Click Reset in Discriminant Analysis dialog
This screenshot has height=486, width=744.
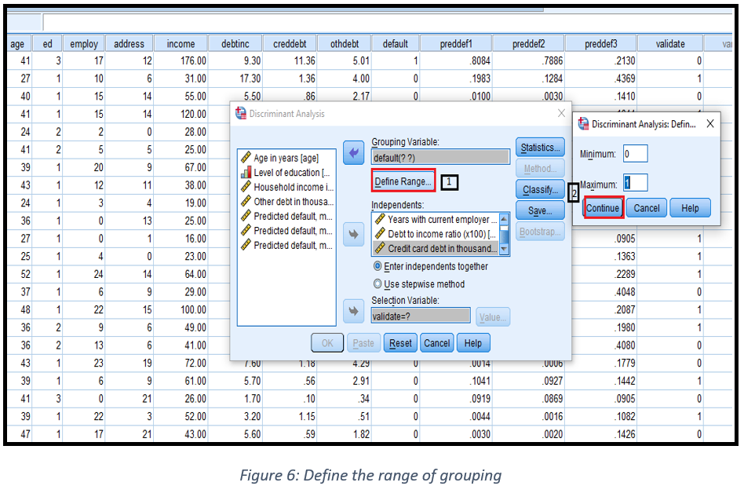400,343
